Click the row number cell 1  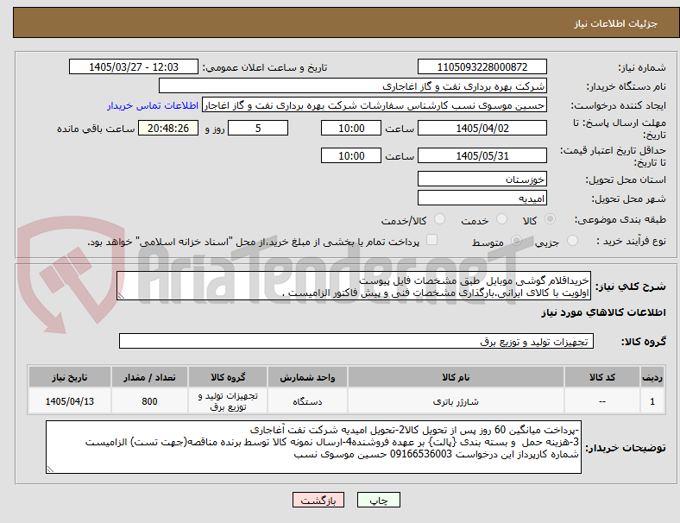coord(652,401)
